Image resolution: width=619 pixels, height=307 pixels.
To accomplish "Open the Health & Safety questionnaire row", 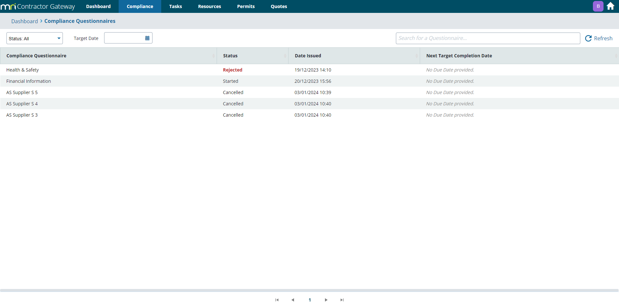I will pyautogui.click(x=23, y=70).
